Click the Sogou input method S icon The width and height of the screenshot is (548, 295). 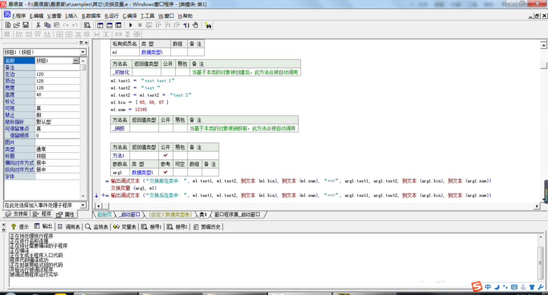point(477,287)
